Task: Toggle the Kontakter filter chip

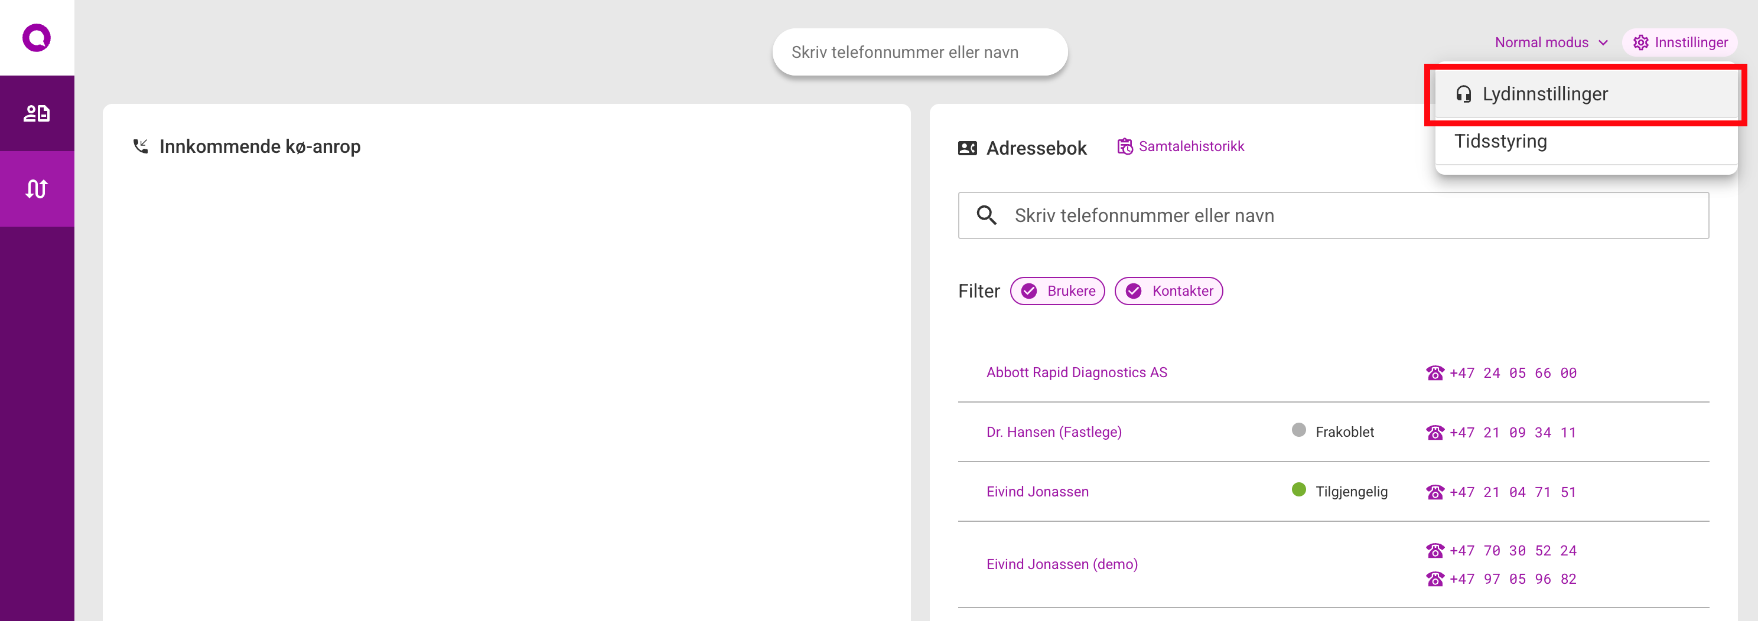Action: 1168,291
